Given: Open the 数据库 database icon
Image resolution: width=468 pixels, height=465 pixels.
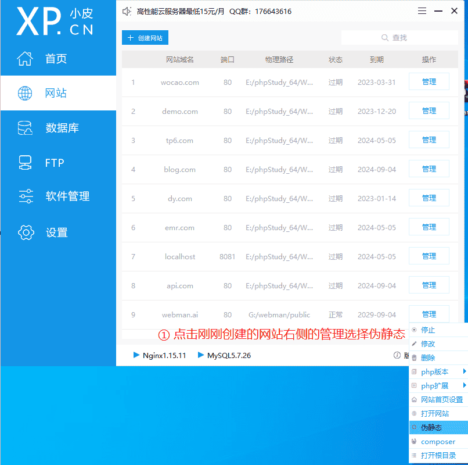Looking at the screenshot, I should pyautogui.click(x=26, y=128).
